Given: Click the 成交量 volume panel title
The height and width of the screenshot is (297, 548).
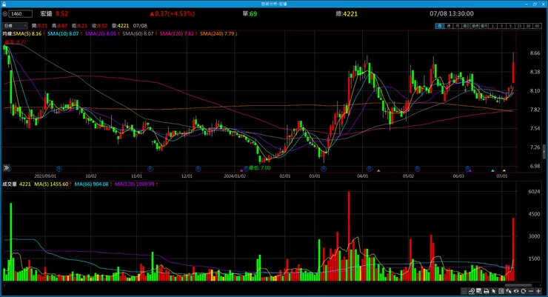Looking at the screenshot, I should tap(10, 184).
